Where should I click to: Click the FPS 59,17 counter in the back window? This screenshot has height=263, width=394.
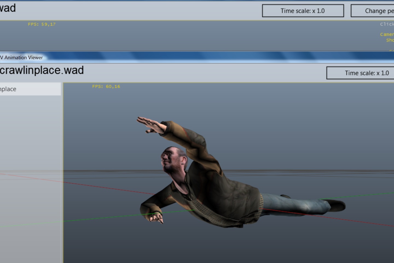tap(42, 24)
